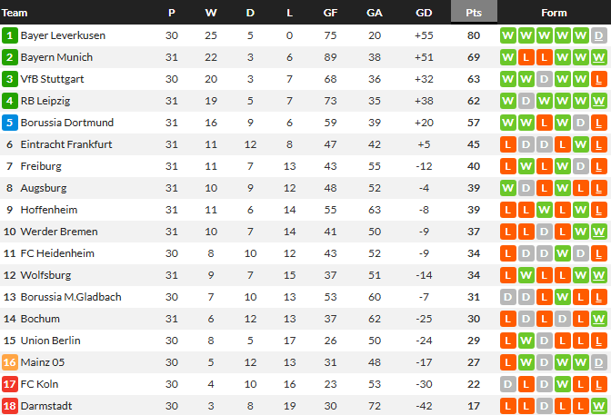This screenshot has width=611, height=415.
Task: Open Eintracht Frankfurt team link
Action: click(65, 144)
